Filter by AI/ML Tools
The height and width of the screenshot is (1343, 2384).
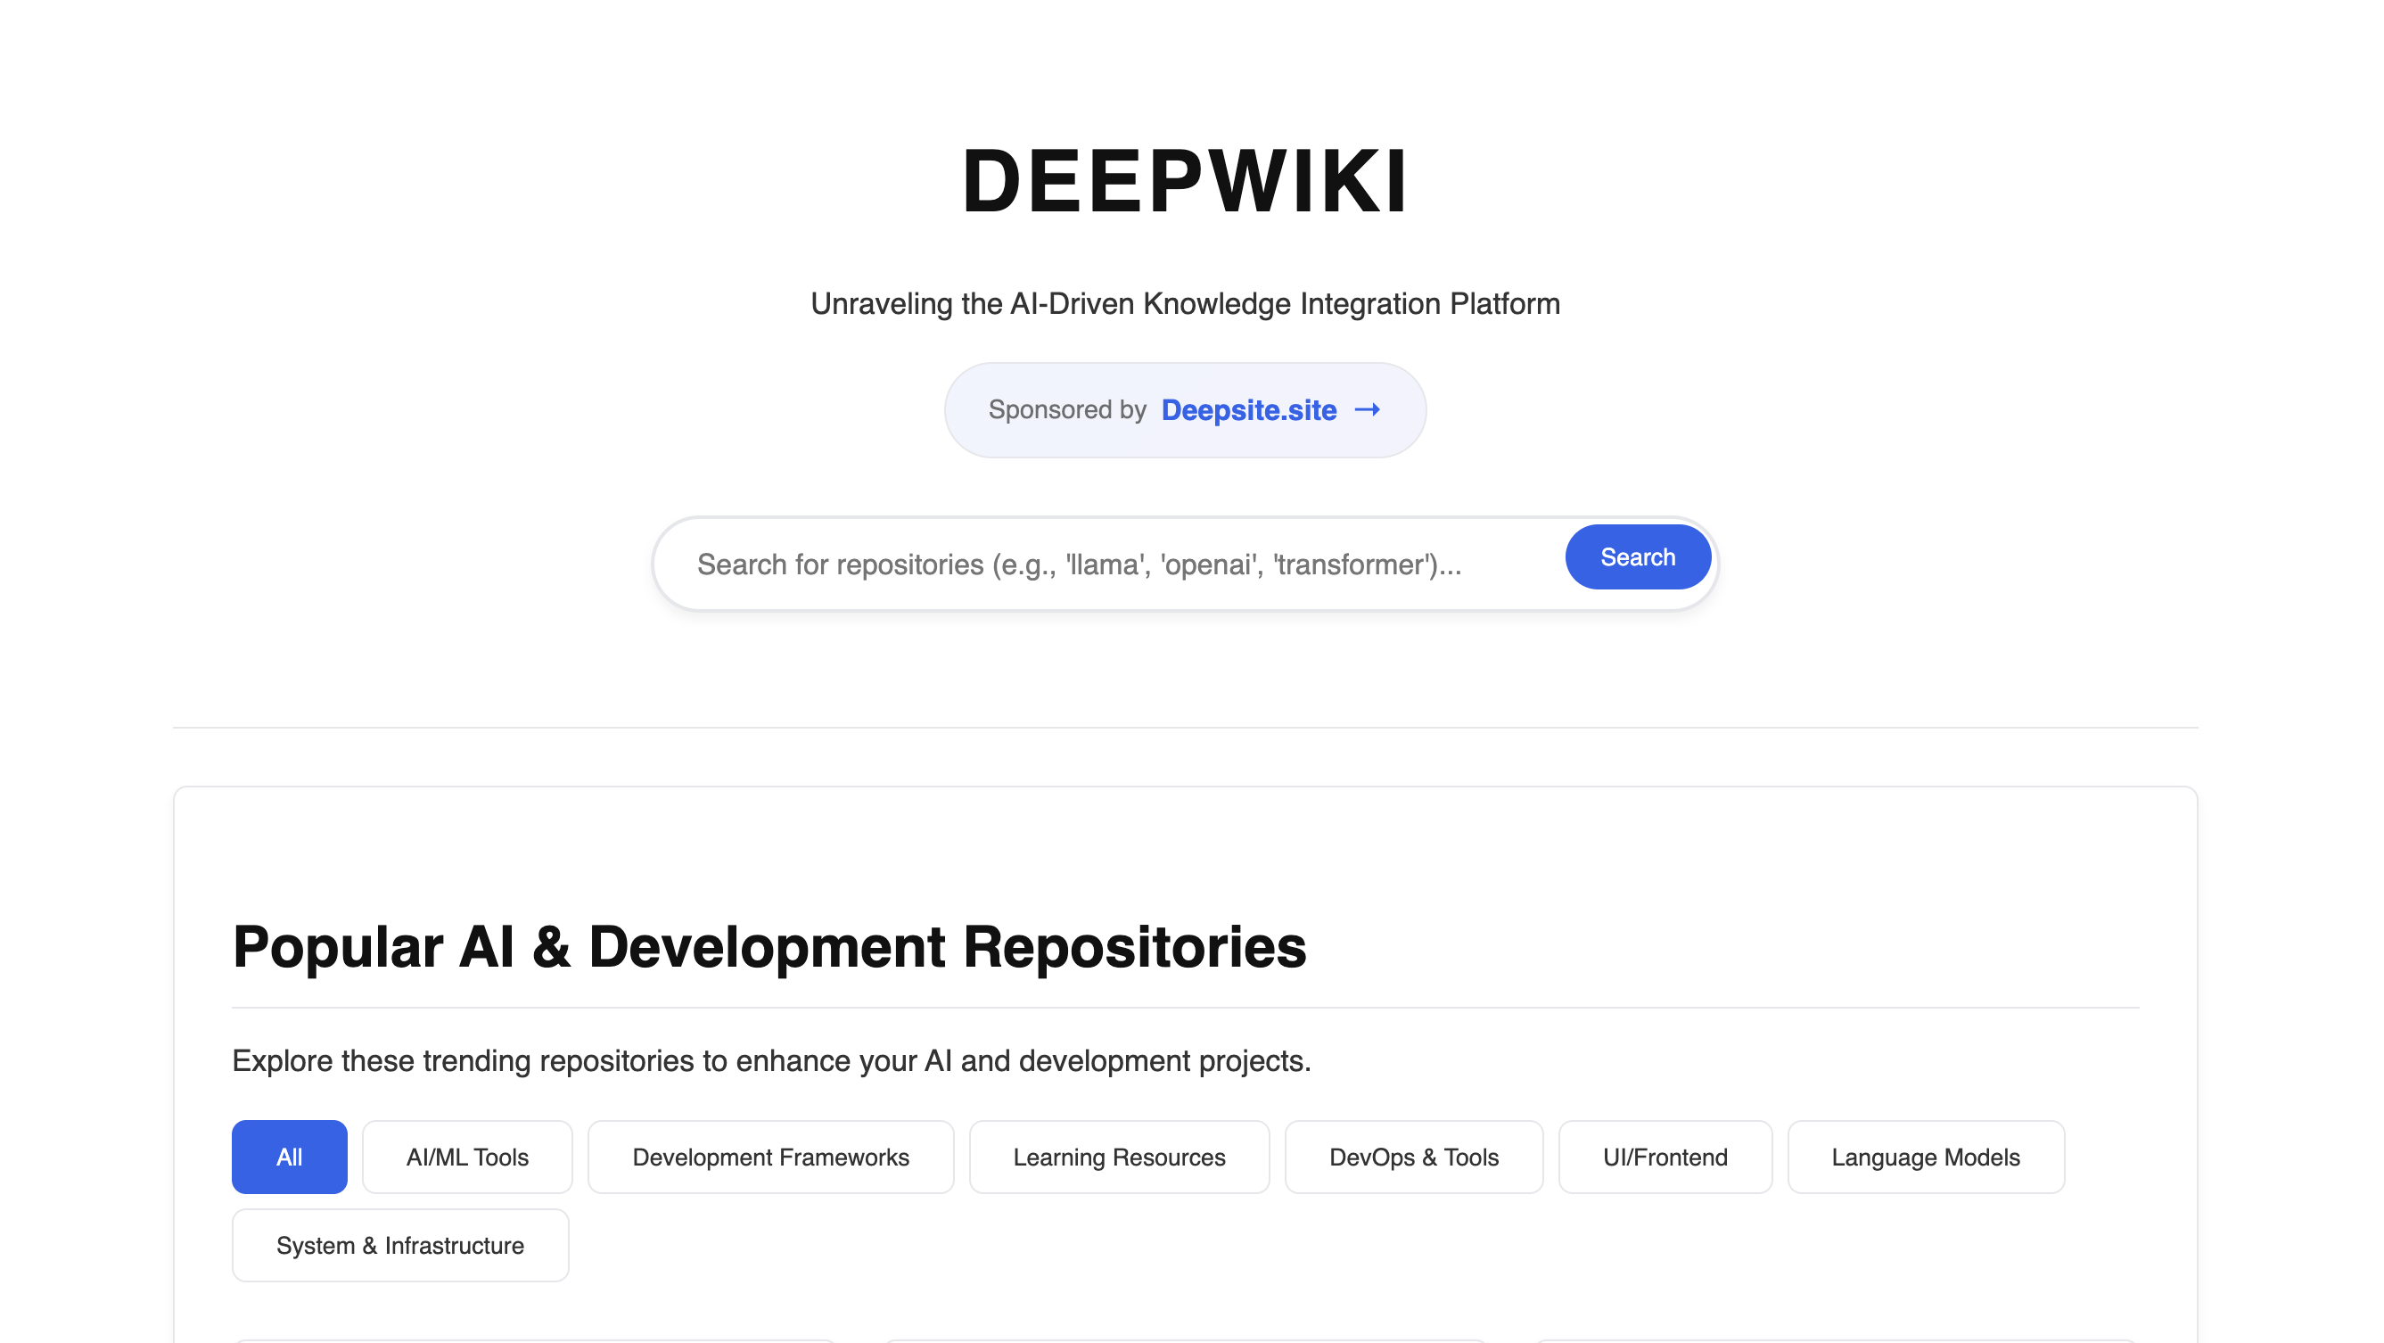467,1157
